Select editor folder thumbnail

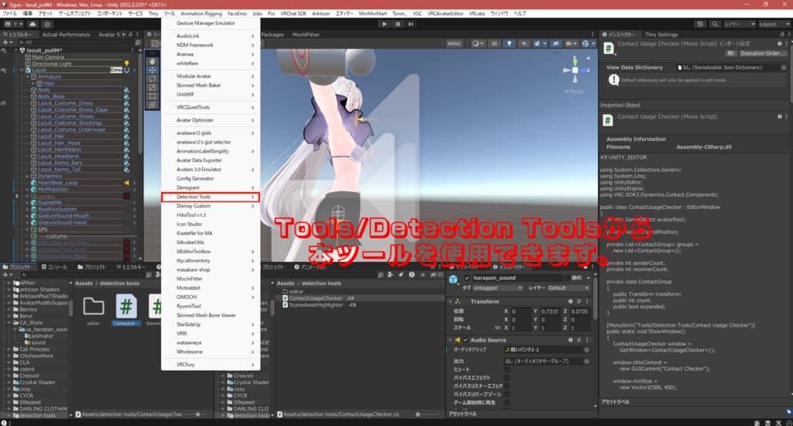click(x=94, y=309)
